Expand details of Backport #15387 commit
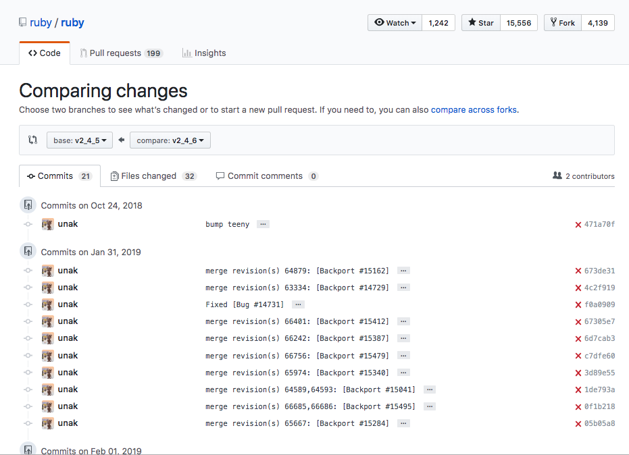 click(403, 338)
